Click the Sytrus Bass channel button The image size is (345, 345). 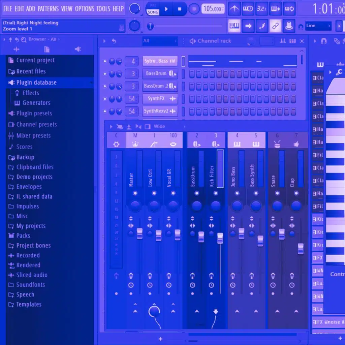tap(160, 61)
